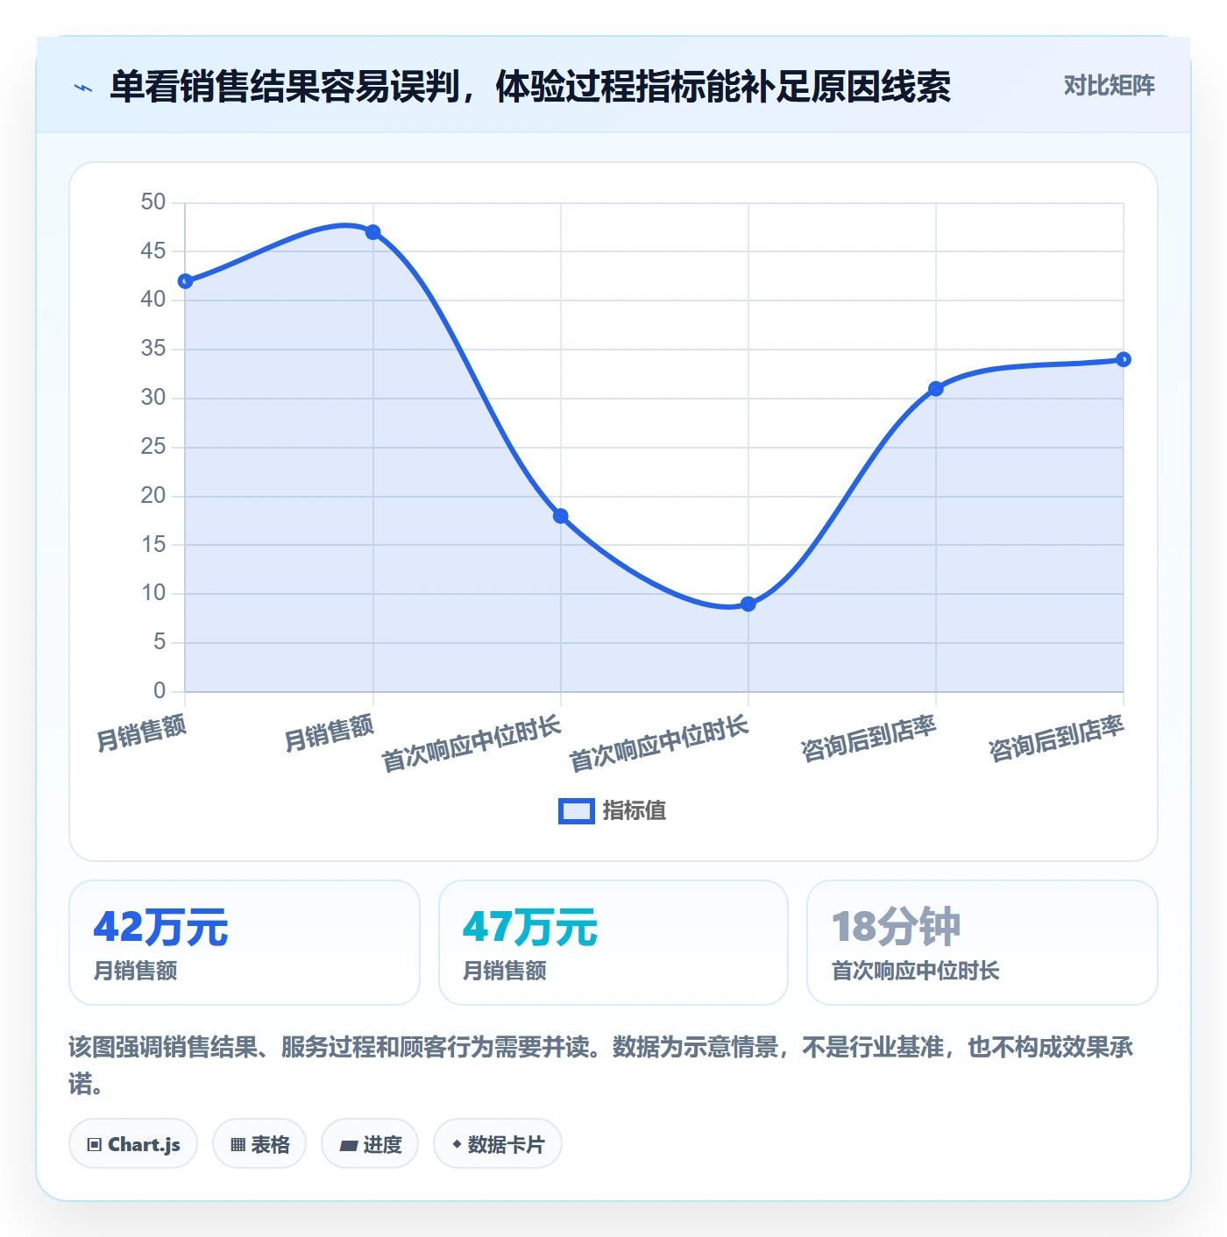
Task: Open the 47万元 月销售额 card
Action: tap(613, 943)
